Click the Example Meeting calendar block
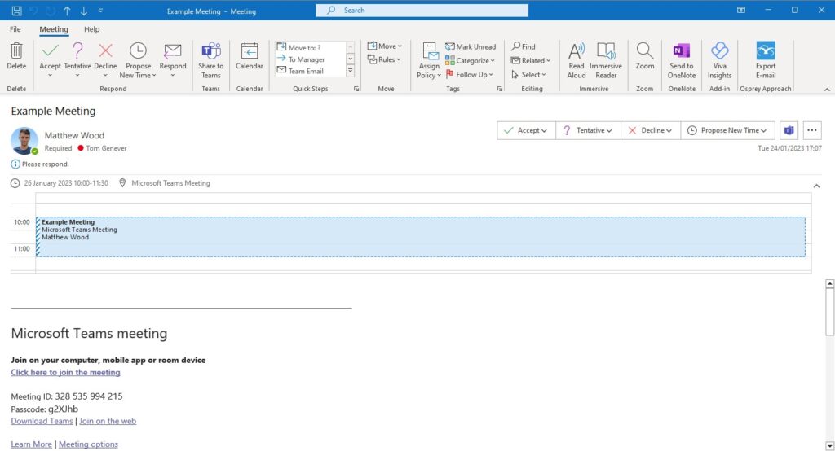The image size is (835, 451). click(421, 237)
